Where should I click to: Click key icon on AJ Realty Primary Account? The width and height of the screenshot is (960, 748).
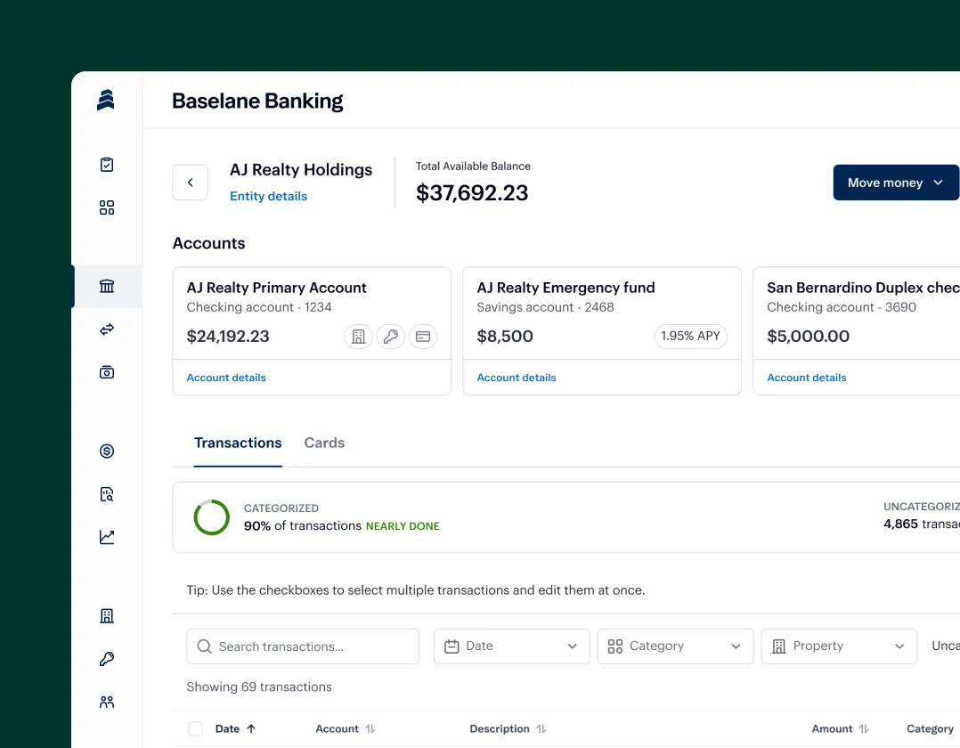[391, 337]
